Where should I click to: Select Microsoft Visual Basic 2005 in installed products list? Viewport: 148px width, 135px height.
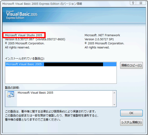pyautogui.click(x=61, y=64)
